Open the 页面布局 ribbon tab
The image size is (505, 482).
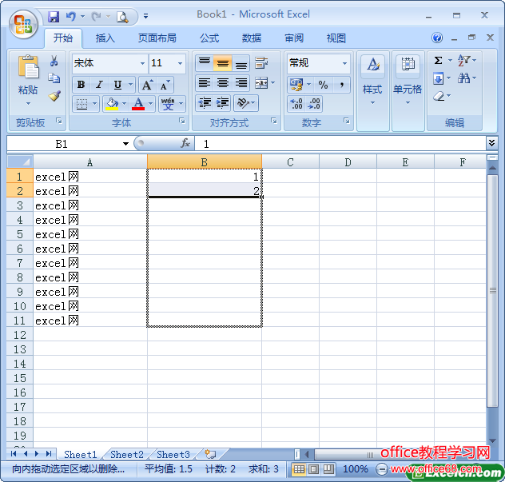(157, 38)
